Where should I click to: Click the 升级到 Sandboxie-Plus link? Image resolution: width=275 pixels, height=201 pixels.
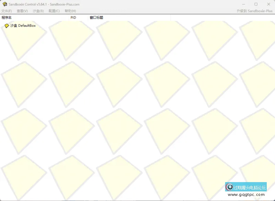[x=254, y=10]
